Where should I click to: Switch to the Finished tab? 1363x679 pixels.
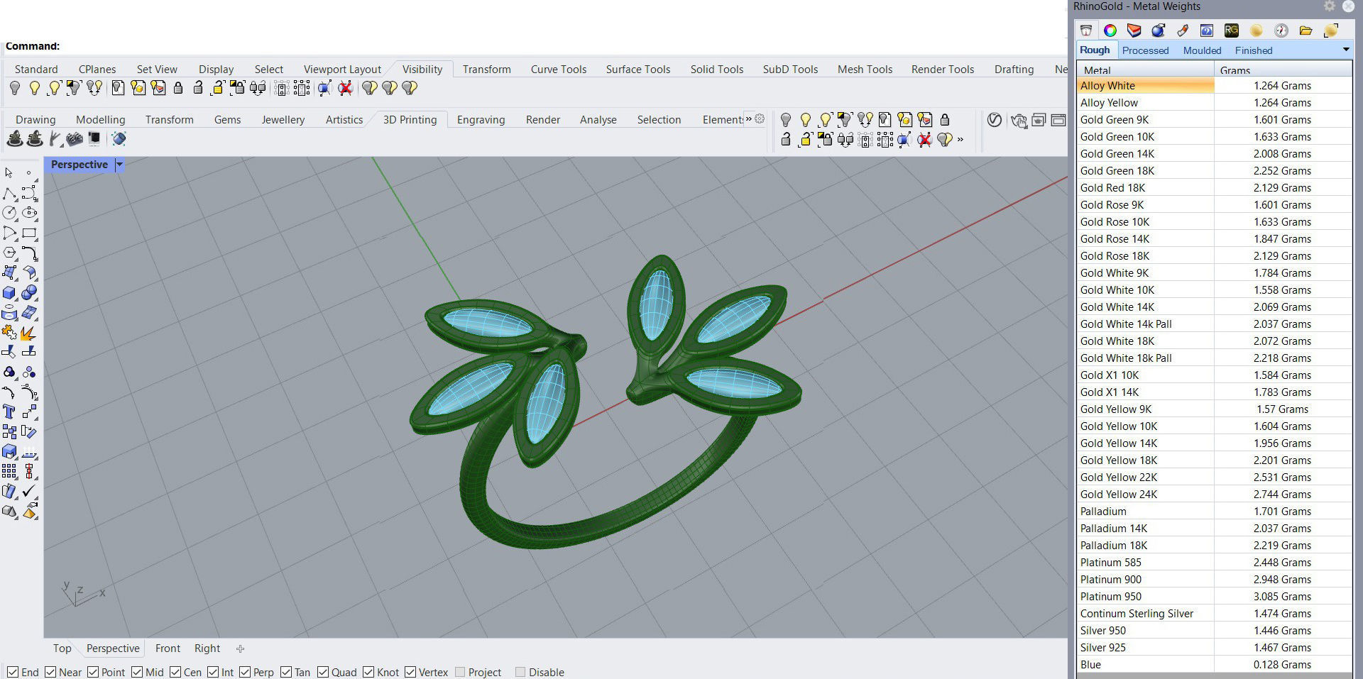(x=1253, y=50)
